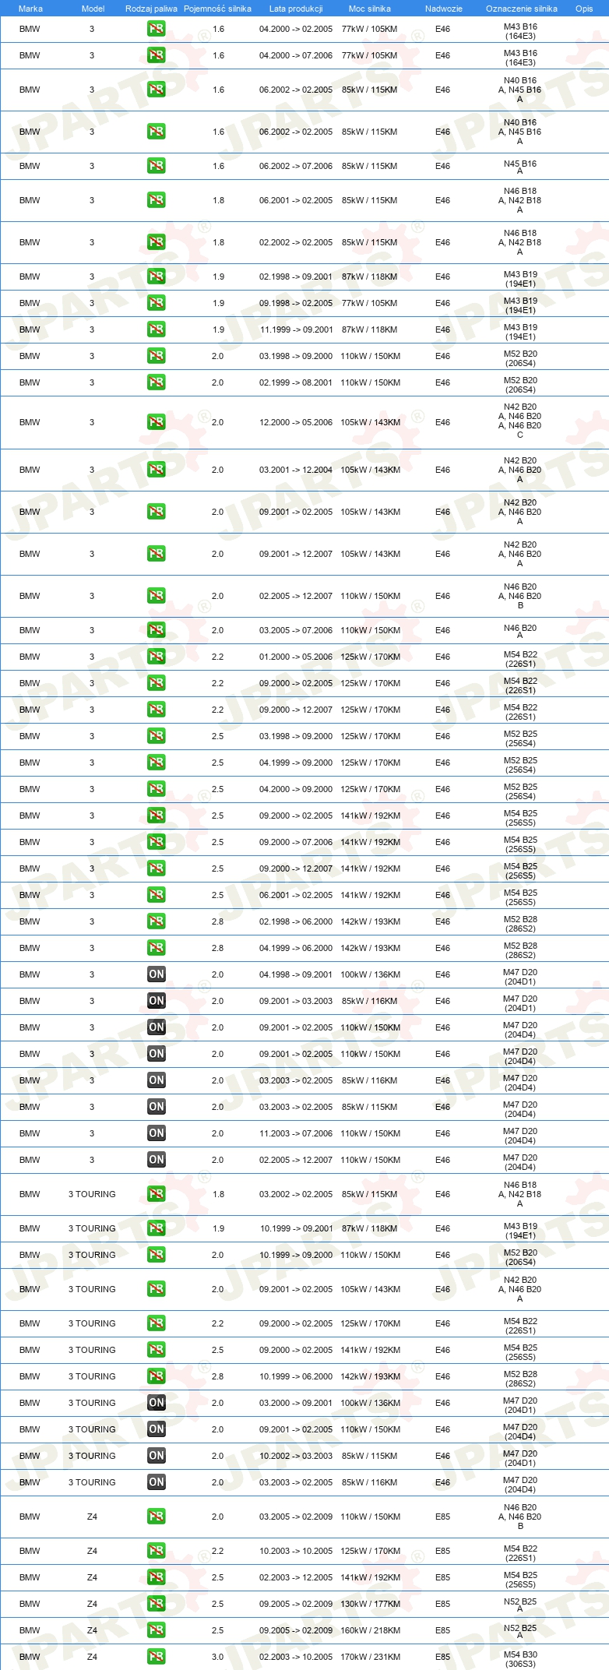
Task: Click the Lata produkcji column header
Action: 296,9
